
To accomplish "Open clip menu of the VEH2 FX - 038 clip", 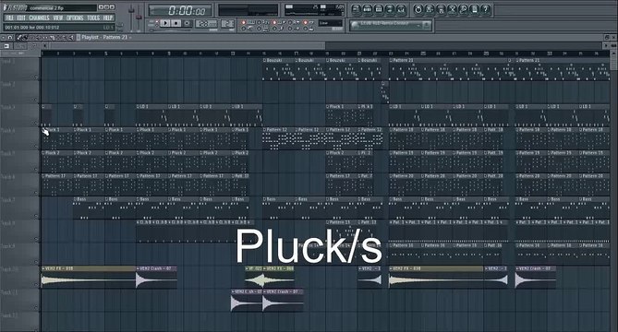I will click(43, 268).
